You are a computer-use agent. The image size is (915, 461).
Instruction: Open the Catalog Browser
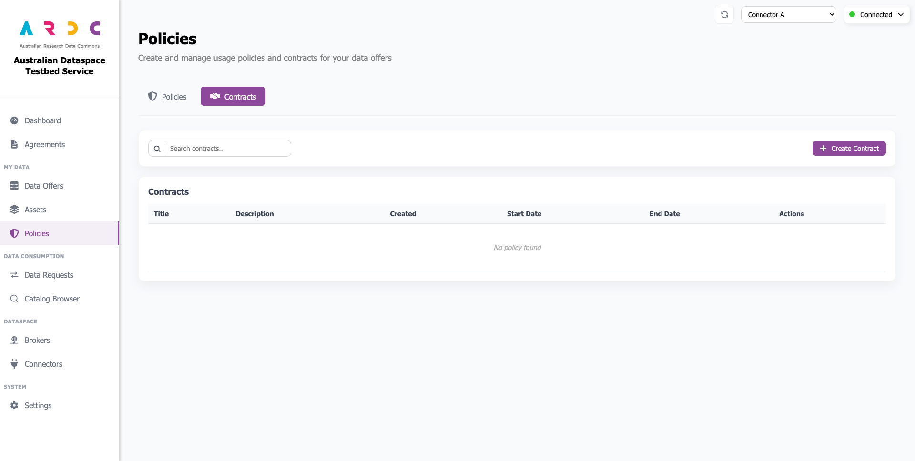[60, 299]
